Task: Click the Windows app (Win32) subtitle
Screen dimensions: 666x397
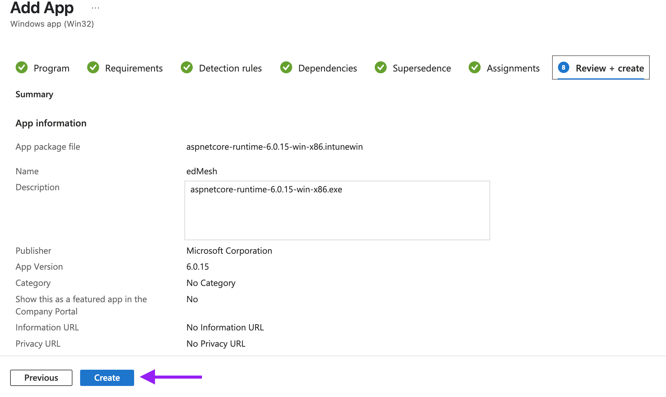Action: click(x=52, y=24)
